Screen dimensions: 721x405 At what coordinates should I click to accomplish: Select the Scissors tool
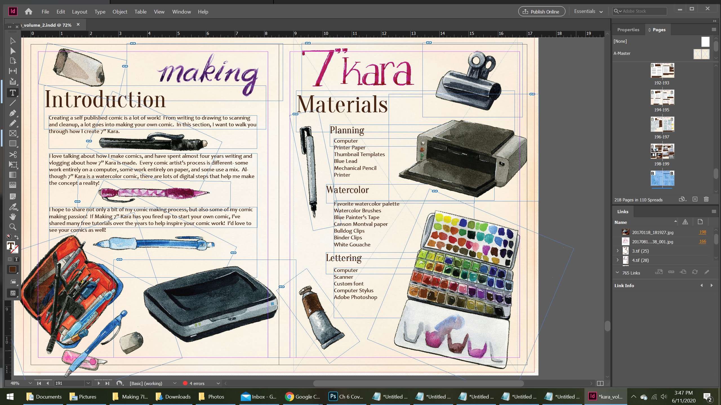[13, 154]
